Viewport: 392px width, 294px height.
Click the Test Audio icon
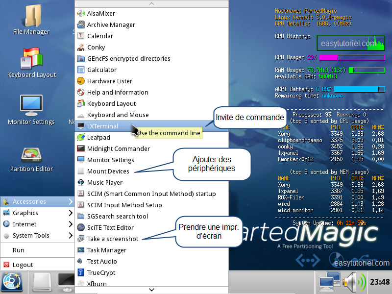click(81, 261)
